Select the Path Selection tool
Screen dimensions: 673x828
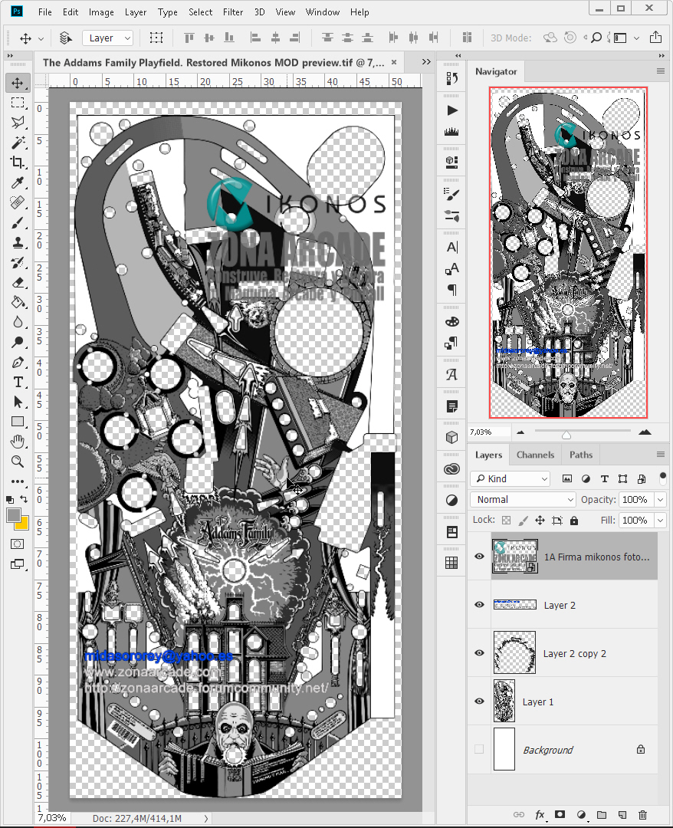pyautogui.click(x=18, y=402)
